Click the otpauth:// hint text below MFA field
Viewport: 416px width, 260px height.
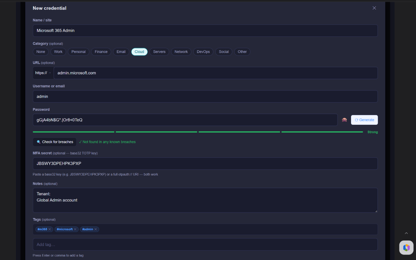[95, 175]
